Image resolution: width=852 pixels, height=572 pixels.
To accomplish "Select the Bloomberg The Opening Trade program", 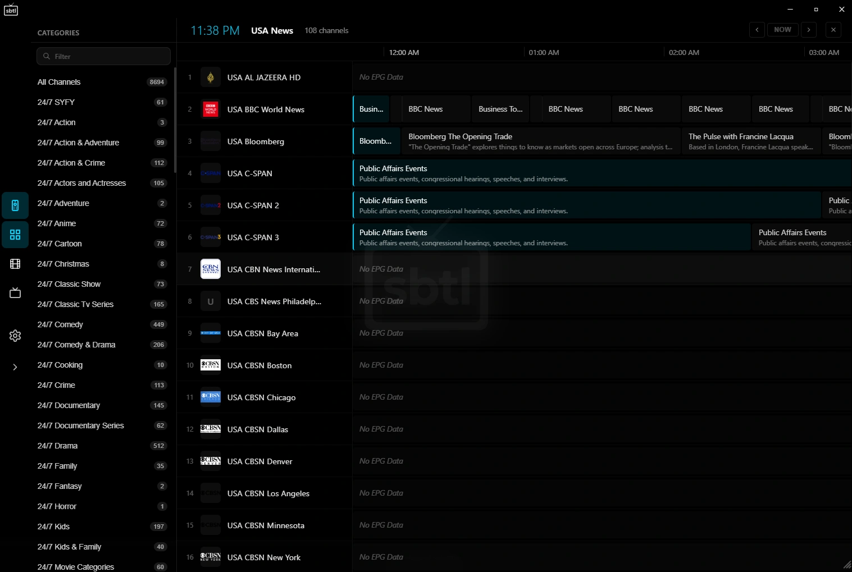I will [541, 141].
